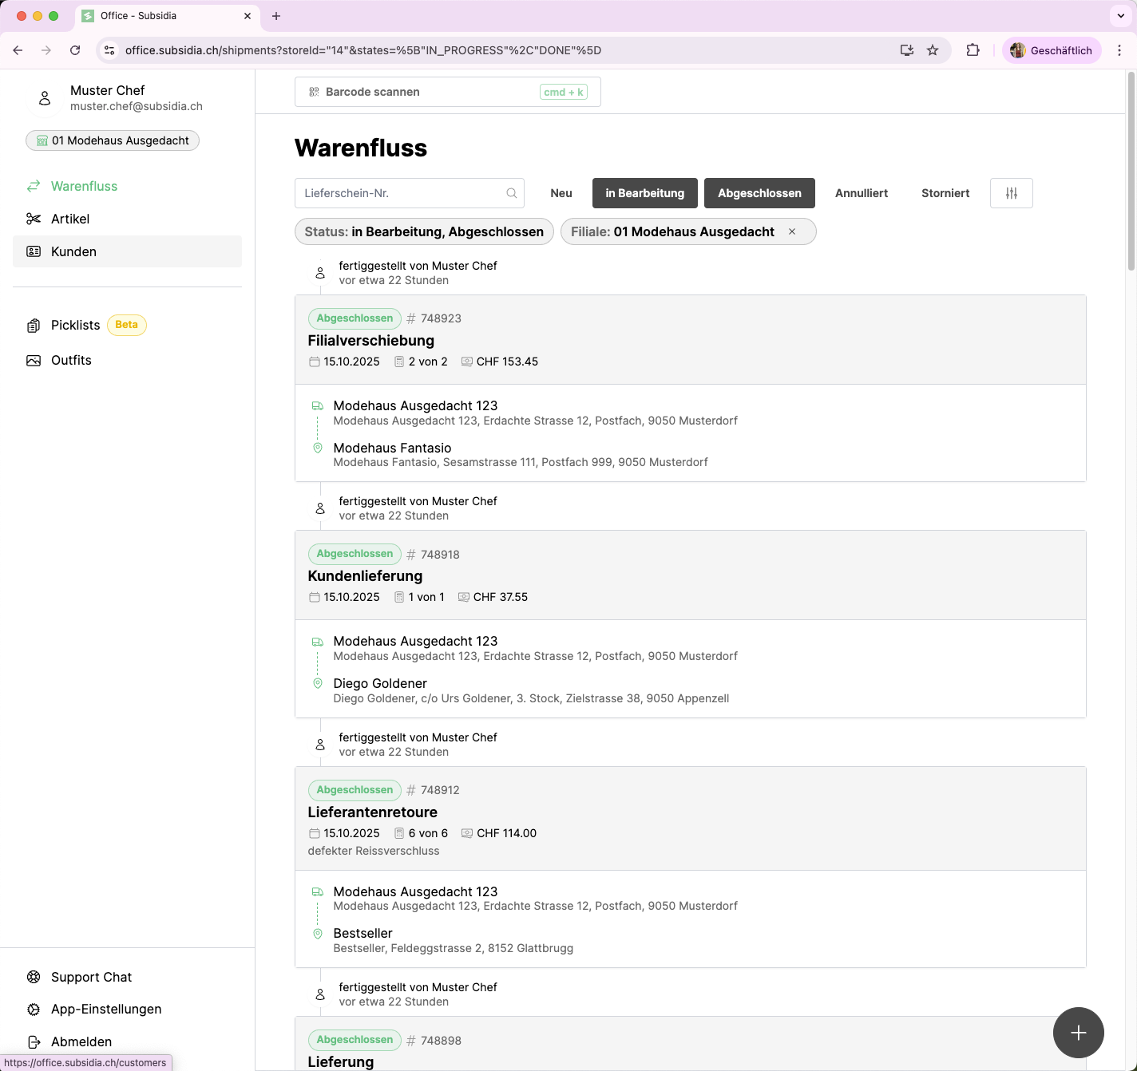Open a new browser tab
Image resolution: width=1137 pixels, height=1071 pixels.
[276, 16]
